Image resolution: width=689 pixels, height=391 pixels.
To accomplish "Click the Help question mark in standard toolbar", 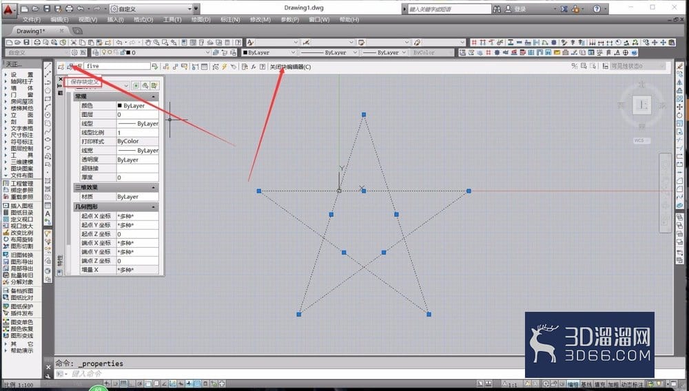I will click(x=238, y=43).
